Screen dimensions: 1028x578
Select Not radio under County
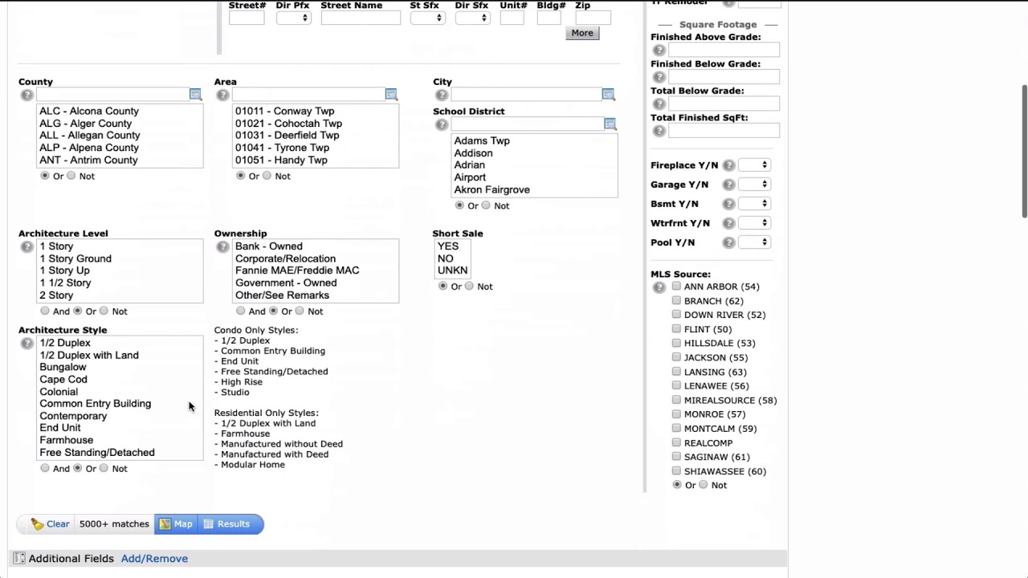[x=71, y=176]
